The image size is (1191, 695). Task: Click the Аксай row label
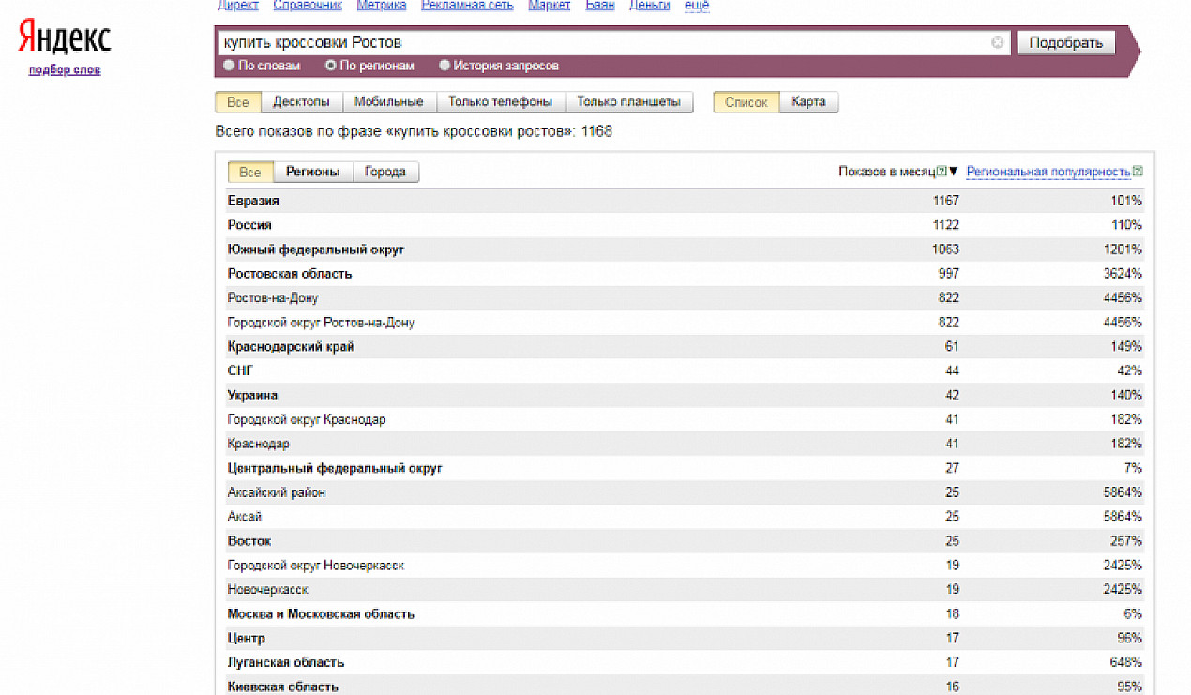pos(245,518)
